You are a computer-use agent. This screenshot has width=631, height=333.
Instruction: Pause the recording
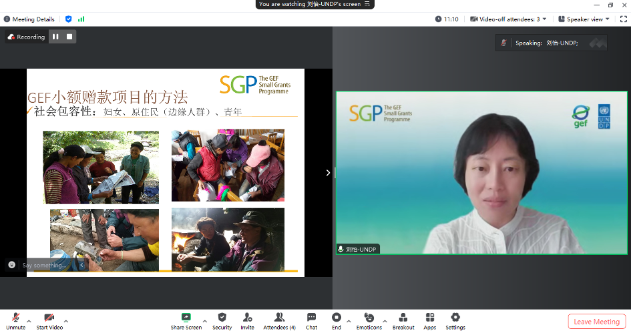(x=55, y=37)
